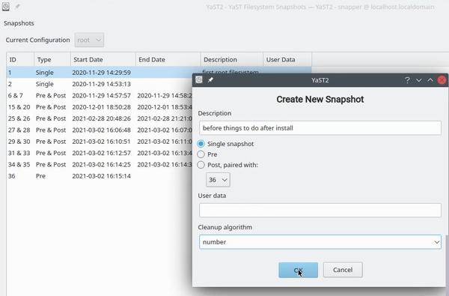Select snapshot row 31 & 33

click(100, 153)
